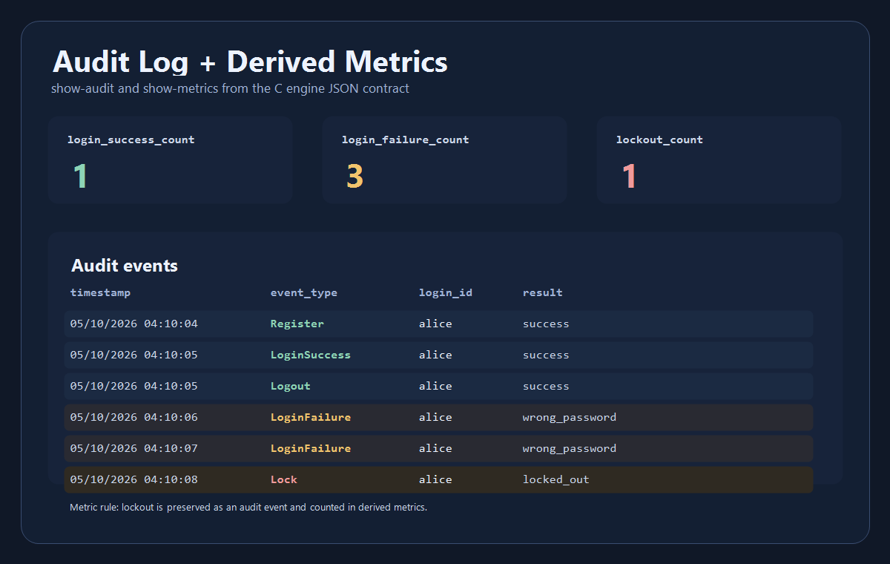
Task: Click the login_success_count metric card
Action: pyautogui.click(x=170, y=160)
